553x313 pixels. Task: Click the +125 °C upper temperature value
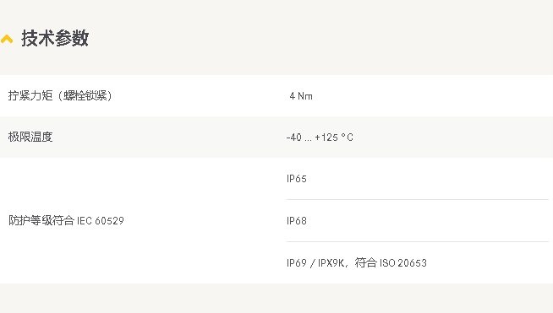(334, 138)
